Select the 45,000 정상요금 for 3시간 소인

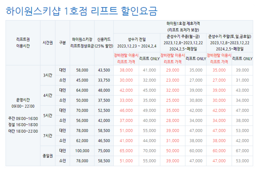point(82,80)
